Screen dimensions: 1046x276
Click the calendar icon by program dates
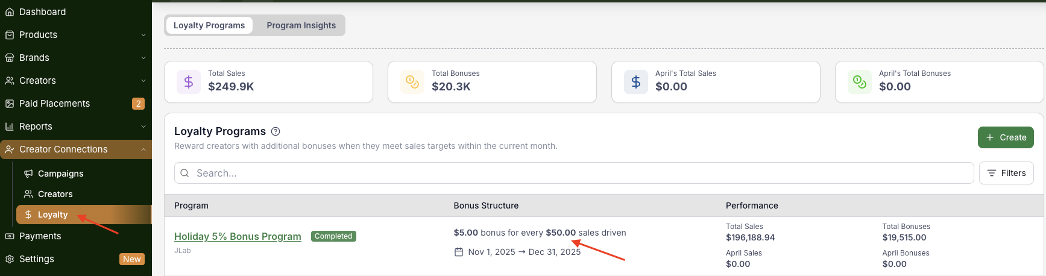coord(459,252)
